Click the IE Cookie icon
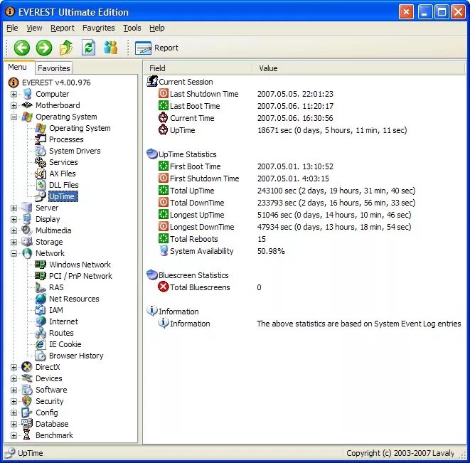This screenshot has width=470, height=463. click(41, 344)
